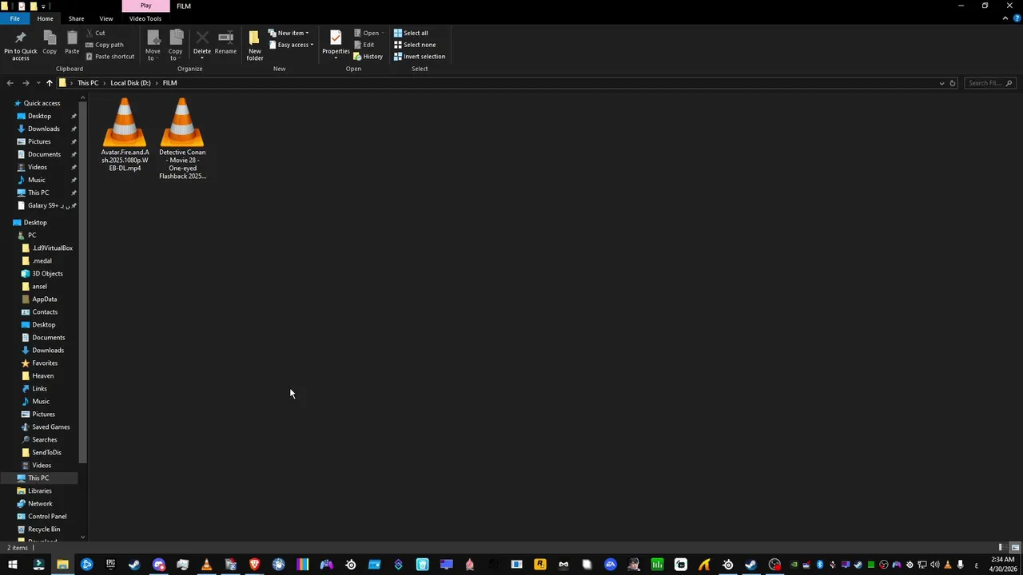Viewport: 1023px width, 575px height.
Task: Open the Easy access dropdown
Action: point(291,45)
